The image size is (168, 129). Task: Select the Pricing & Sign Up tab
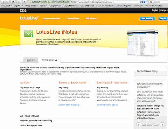[x=50, y=60]
